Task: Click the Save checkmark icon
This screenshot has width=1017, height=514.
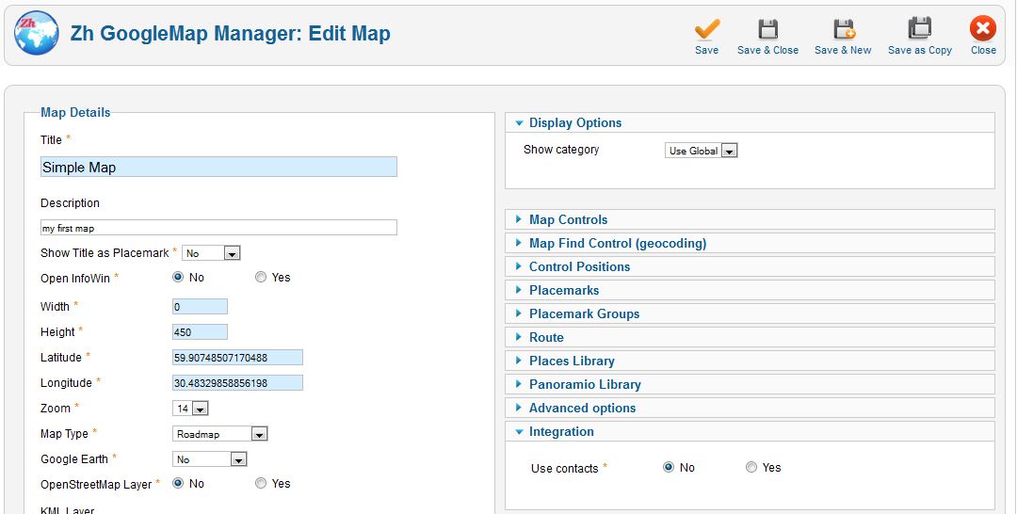Action: coord(706,29)
